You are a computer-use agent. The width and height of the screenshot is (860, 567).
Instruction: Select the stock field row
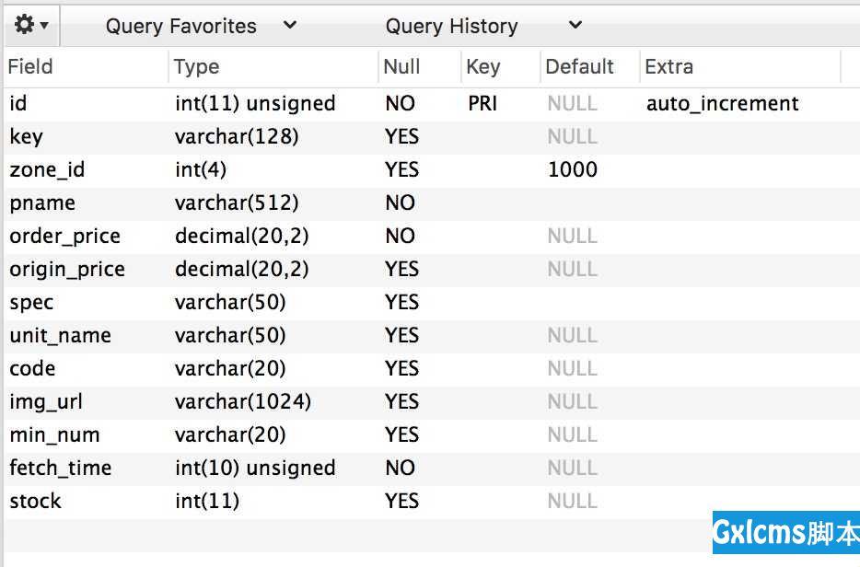click(432, 502)
